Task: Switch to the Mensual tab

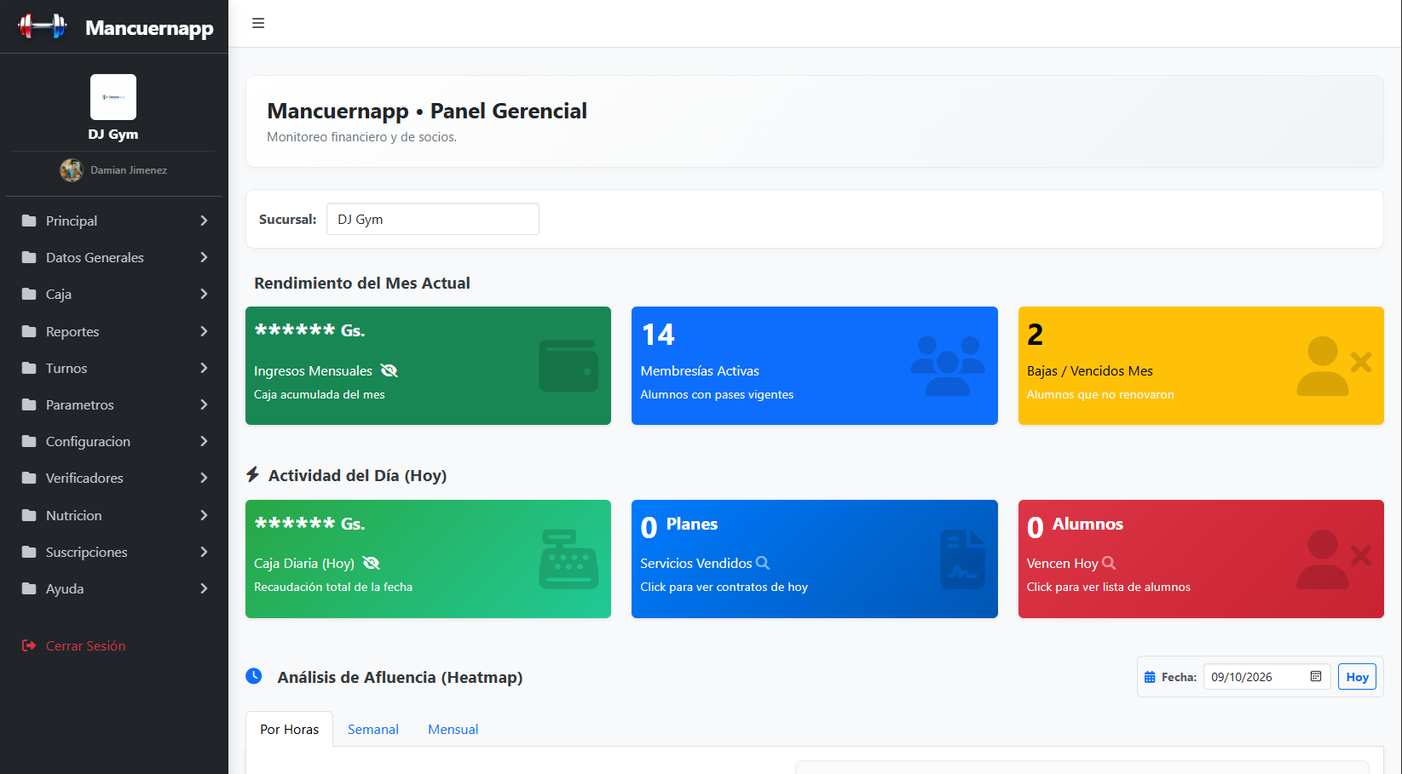Action: 453,729
